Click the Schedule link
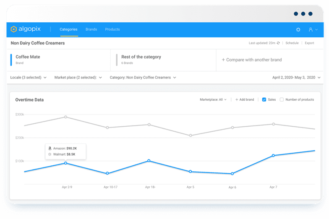This screenshot has height=219, width=329. (x=292, y=43)
